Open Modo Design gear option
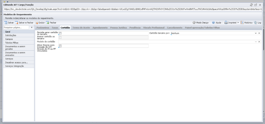The image size is (265, 124). (x=200, y=23)
